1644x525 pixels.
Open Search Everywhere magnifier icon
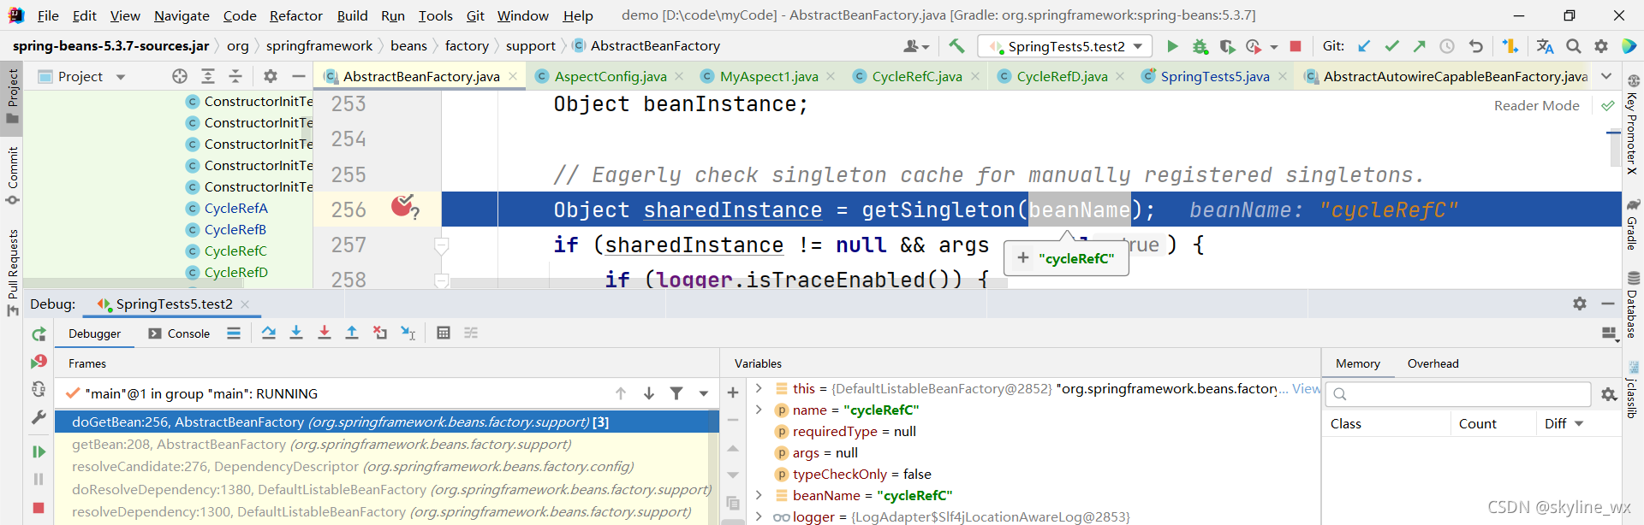(1574, 46)
